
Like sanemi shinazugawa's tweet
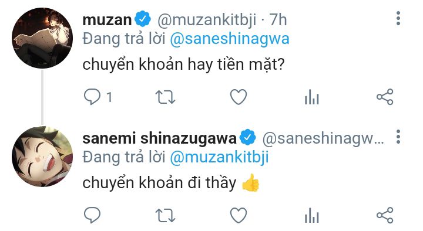pos(239,215)
